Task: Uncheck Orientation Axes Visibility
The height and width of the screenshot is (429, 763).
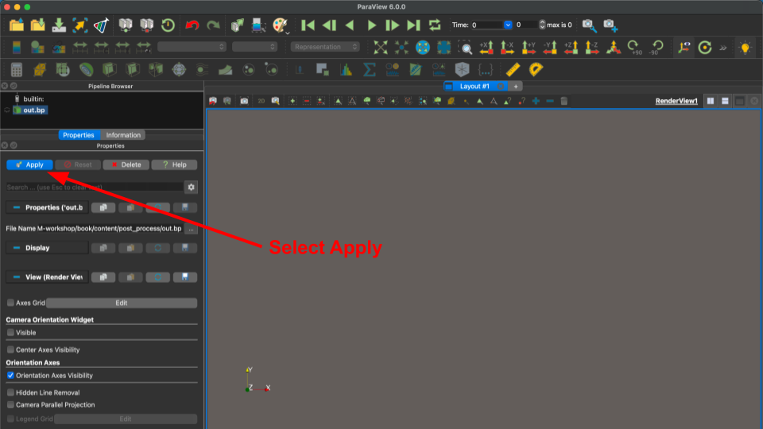Action: click(10, 376)
